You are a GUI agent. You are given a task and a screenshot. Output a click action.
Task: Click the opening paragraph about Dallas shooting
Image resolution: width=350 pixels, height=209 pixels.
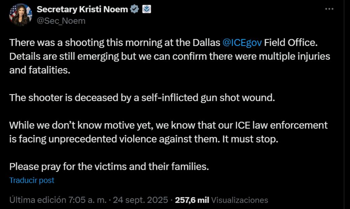115,43
